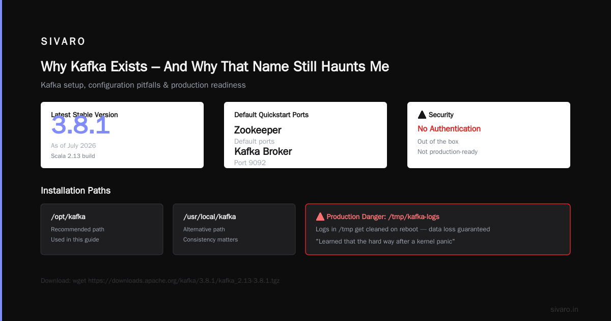Click the Production Danger /tmp/kafka-logs title
The height and width of the screenshot is (321, 611).
383,217
